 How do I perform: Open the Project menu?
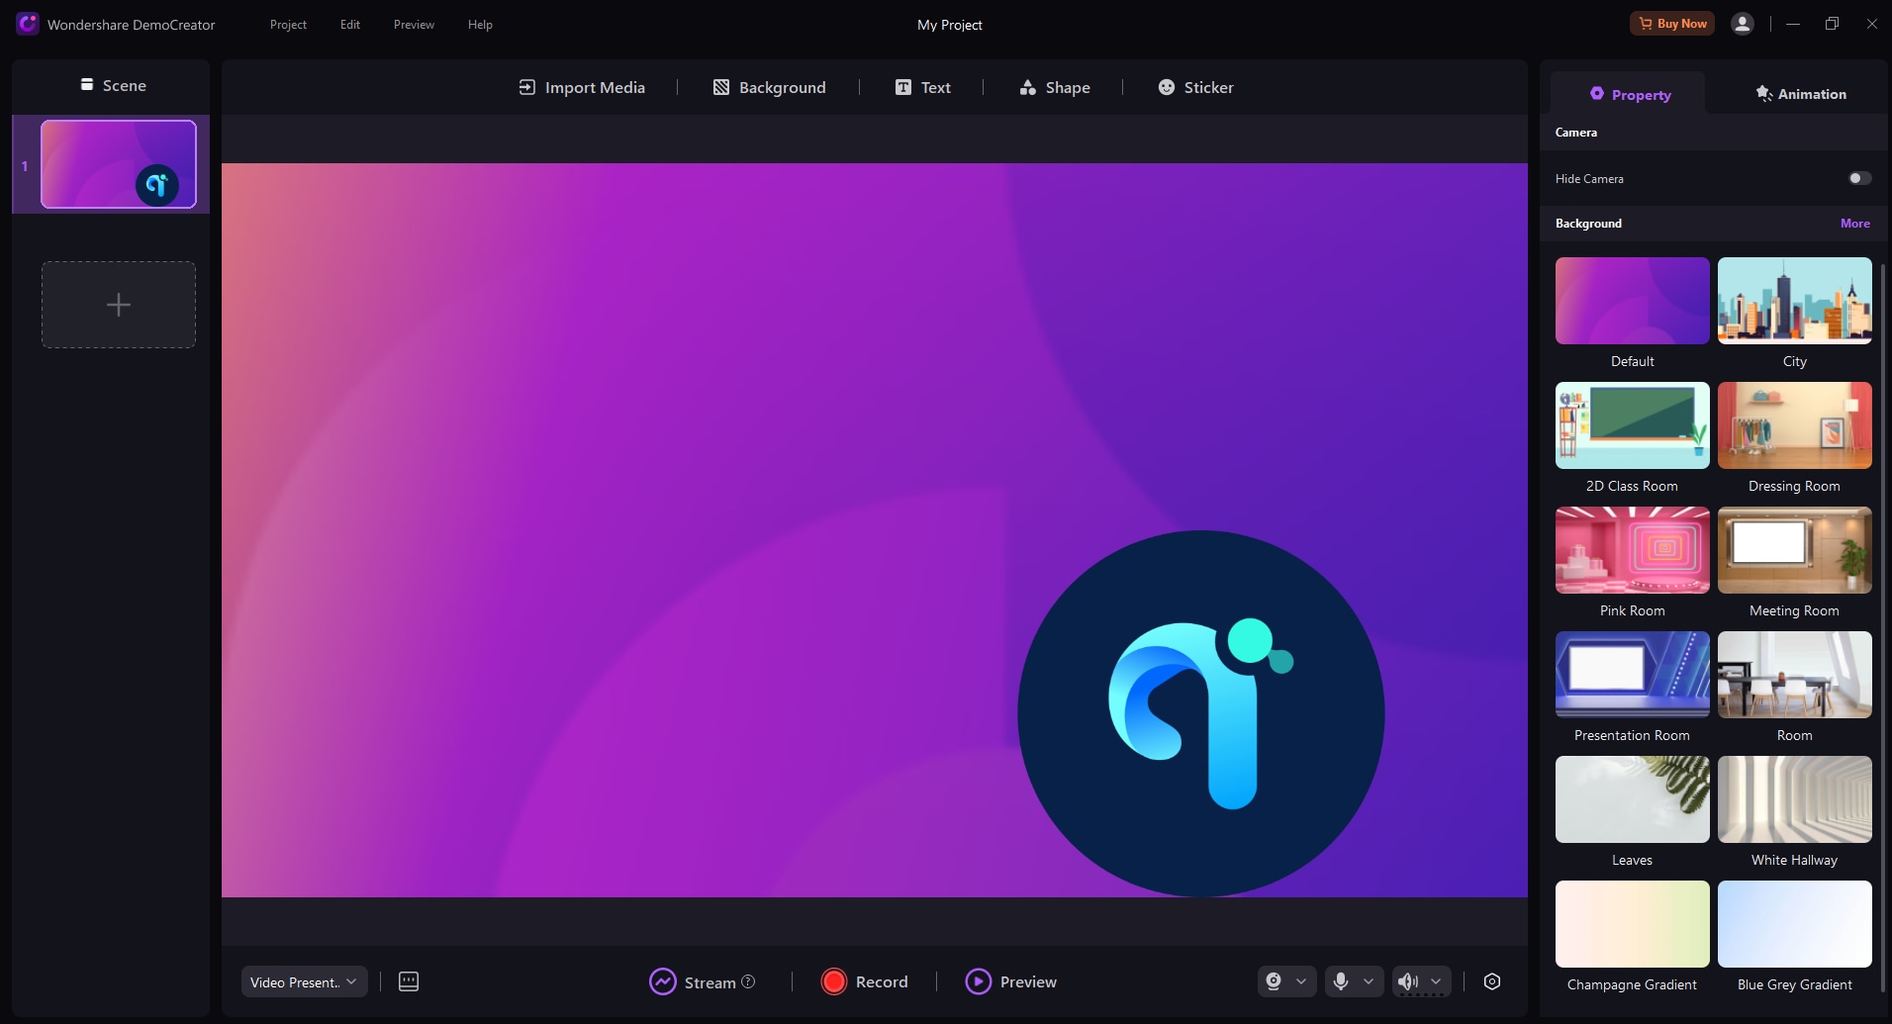point(288,25)
